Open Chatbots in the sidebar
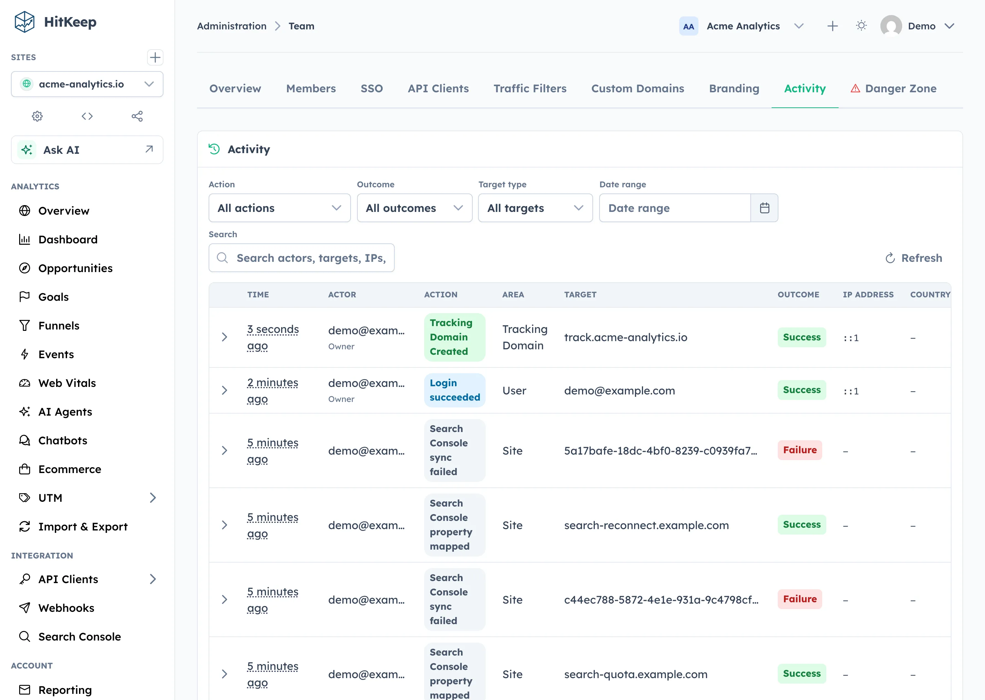 pyautogui.click(x=87, y=441)
